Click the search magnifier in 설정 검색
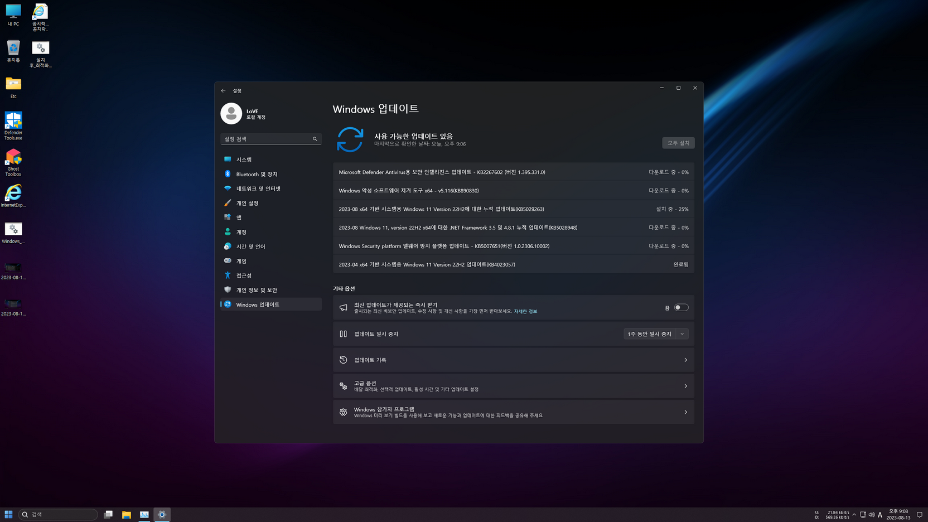The image size is (928, 522). coord(315,139)
